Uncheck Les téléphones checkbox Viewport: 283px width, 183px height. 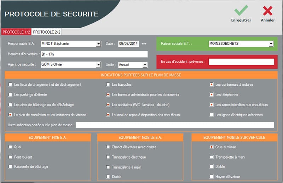click(x=212, y=95)
